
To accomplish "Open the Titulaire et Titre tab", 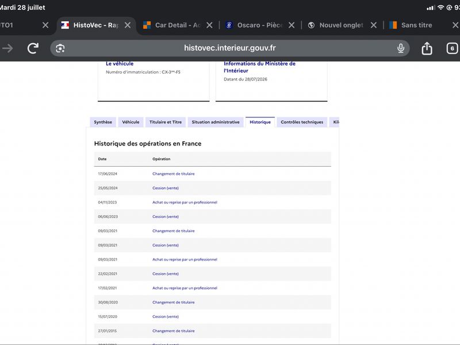I will (166, 122).
